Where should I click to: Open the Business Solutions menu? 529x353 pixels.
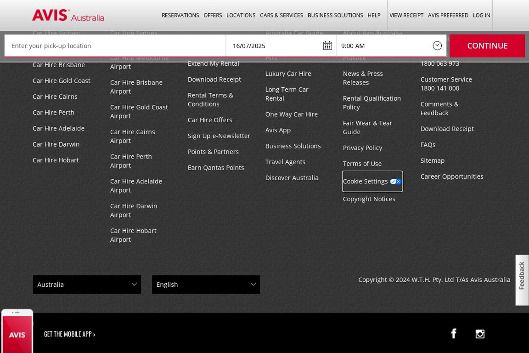[x=335, y=15]
